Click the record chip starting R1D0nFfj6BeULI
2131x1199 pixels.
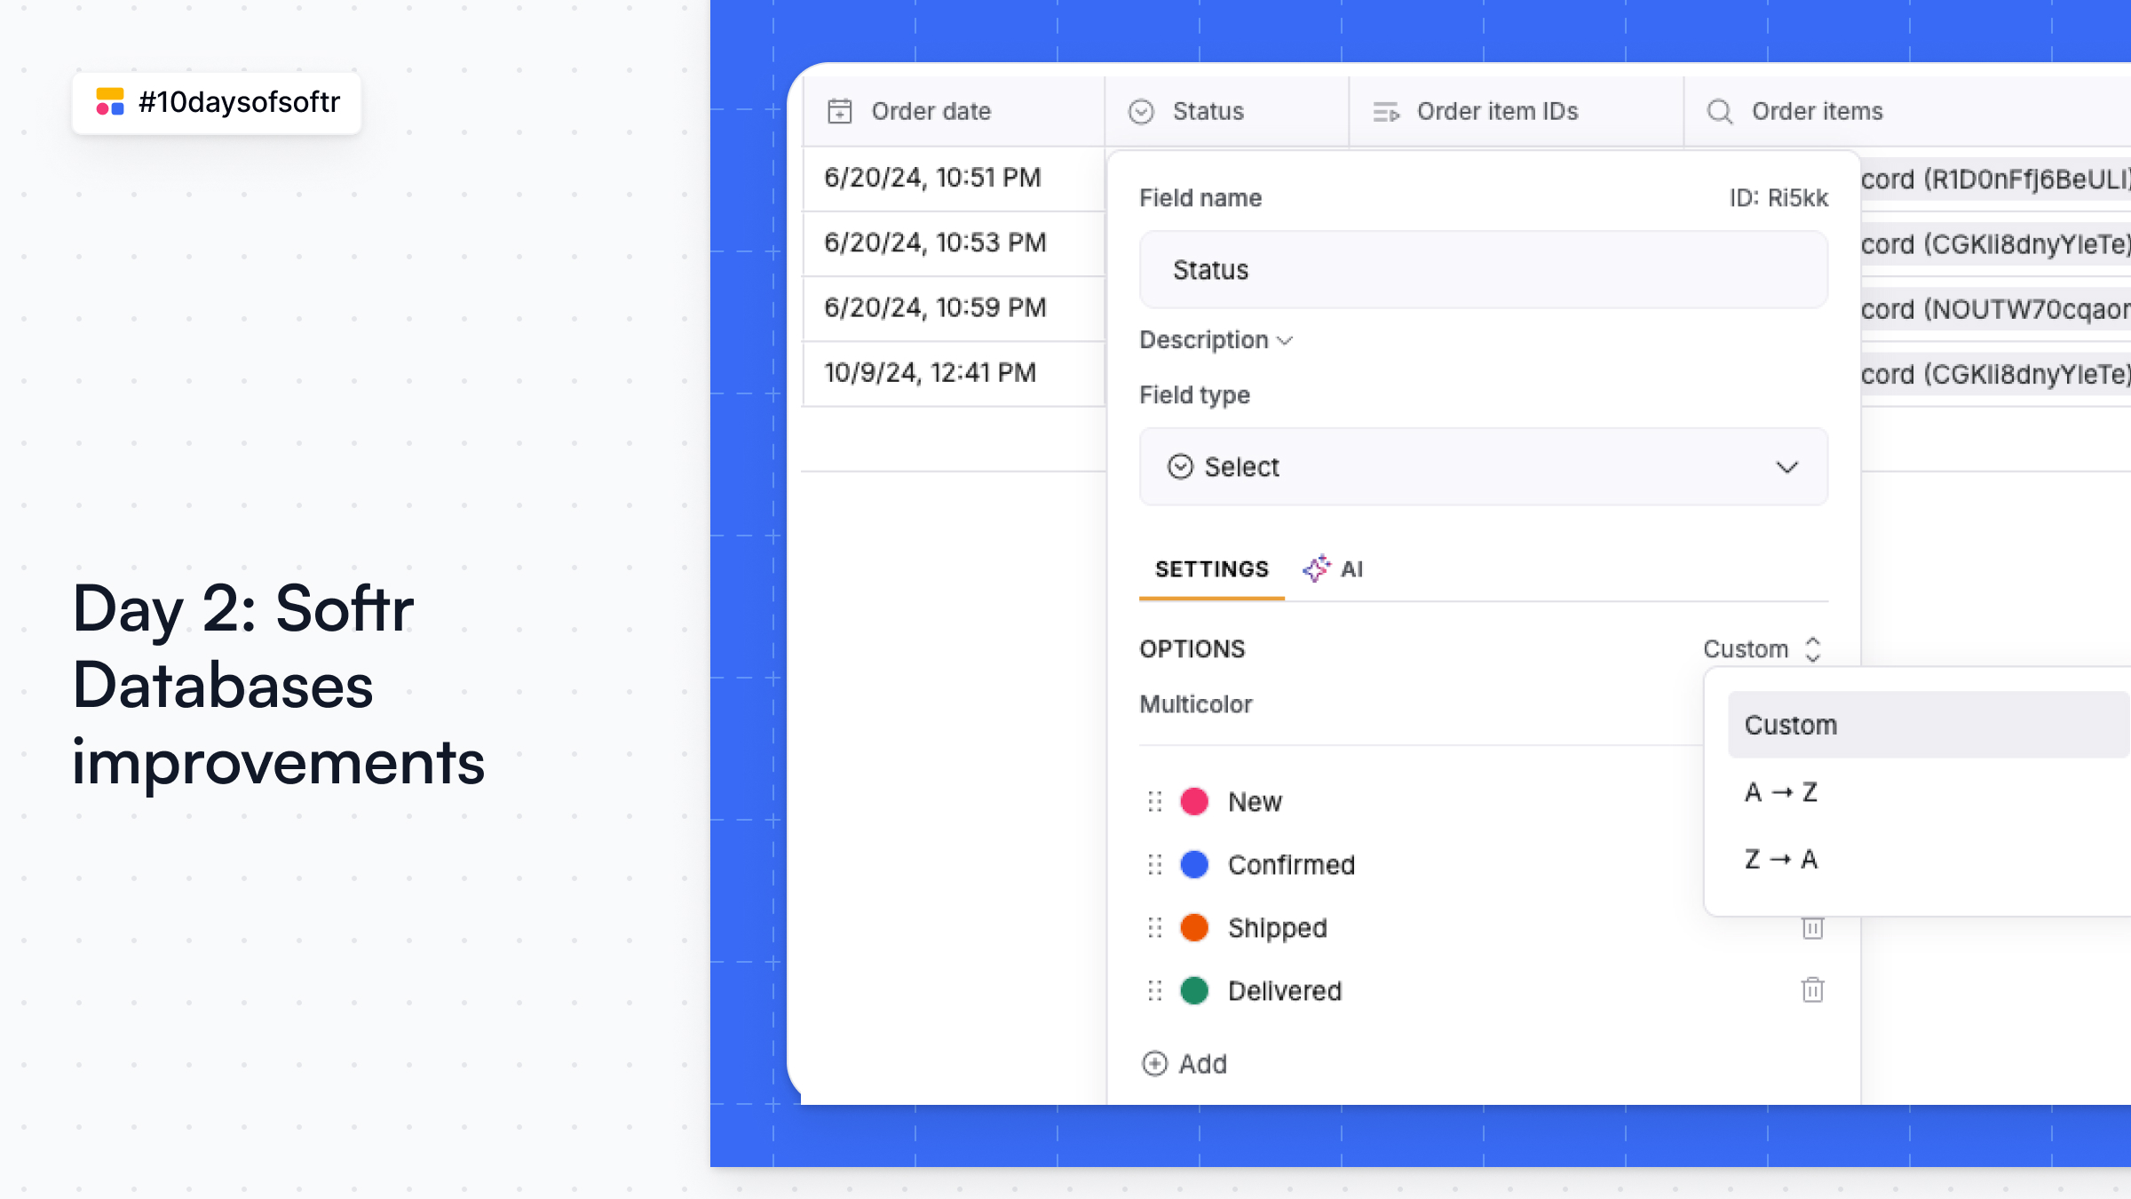point(1996,179)
